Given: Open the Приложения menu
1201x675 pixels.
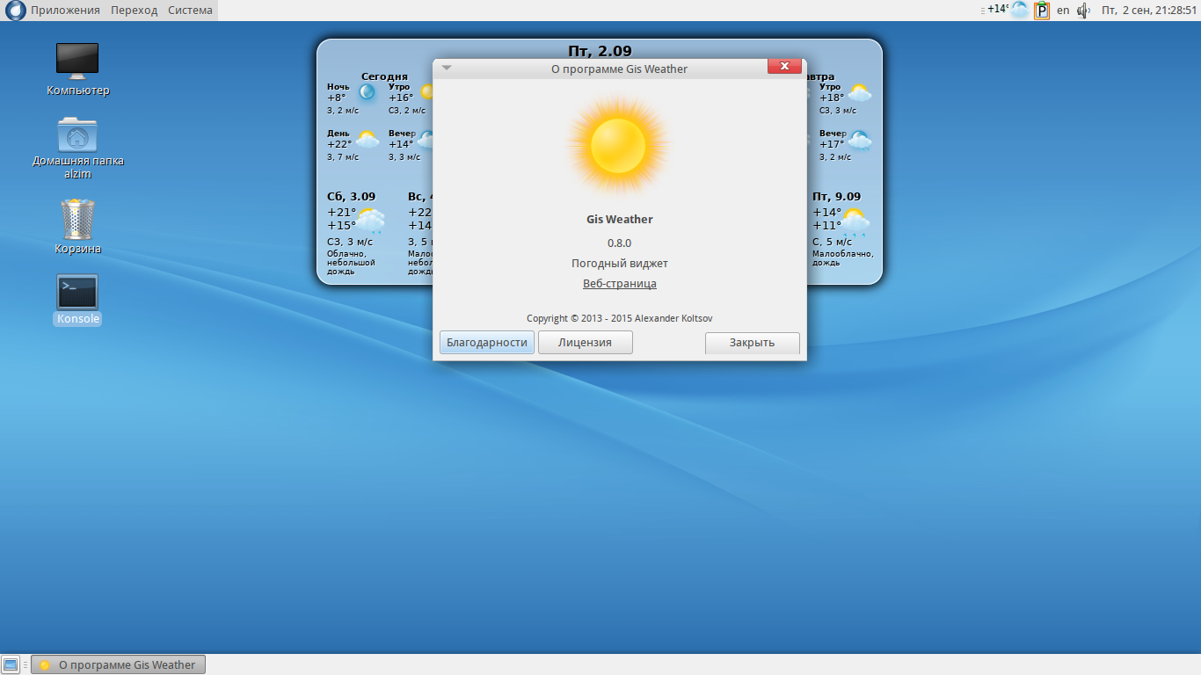Looking at the screenshot, I should point(65,11).
